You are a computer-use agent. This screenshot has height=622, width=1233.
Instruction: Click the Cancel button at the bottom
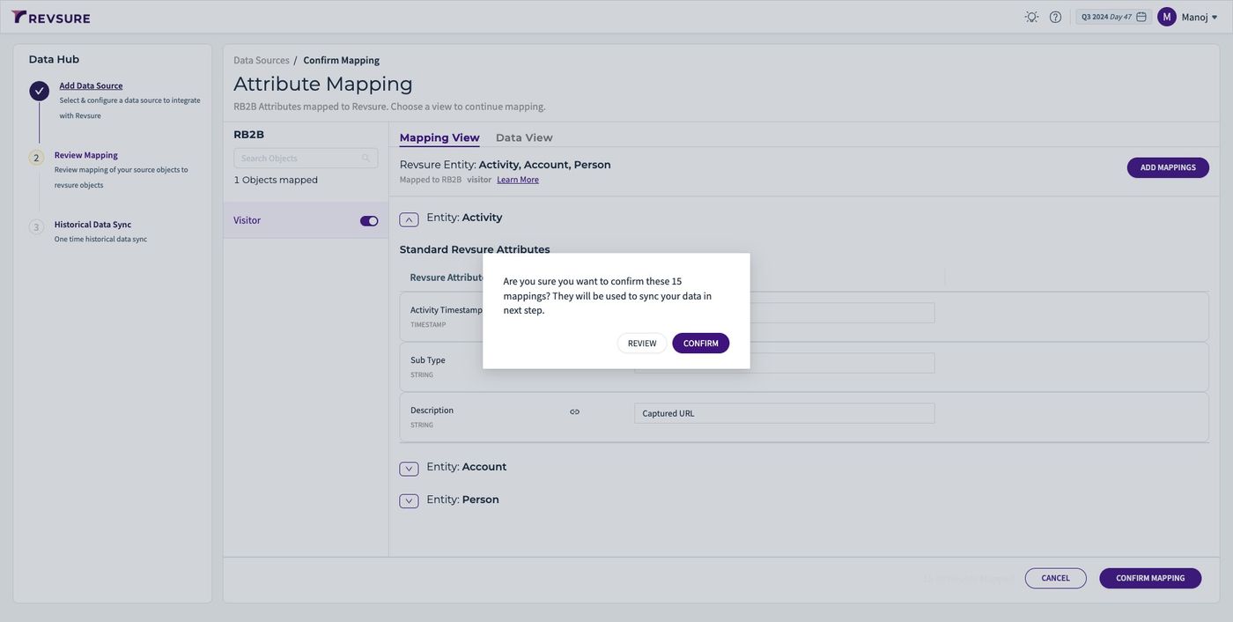point(1056,578)
